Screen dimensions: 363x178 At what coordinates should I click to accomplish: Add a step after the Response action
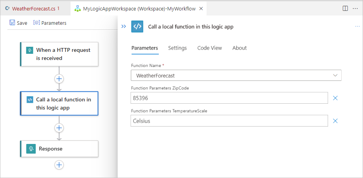(59, 165)
